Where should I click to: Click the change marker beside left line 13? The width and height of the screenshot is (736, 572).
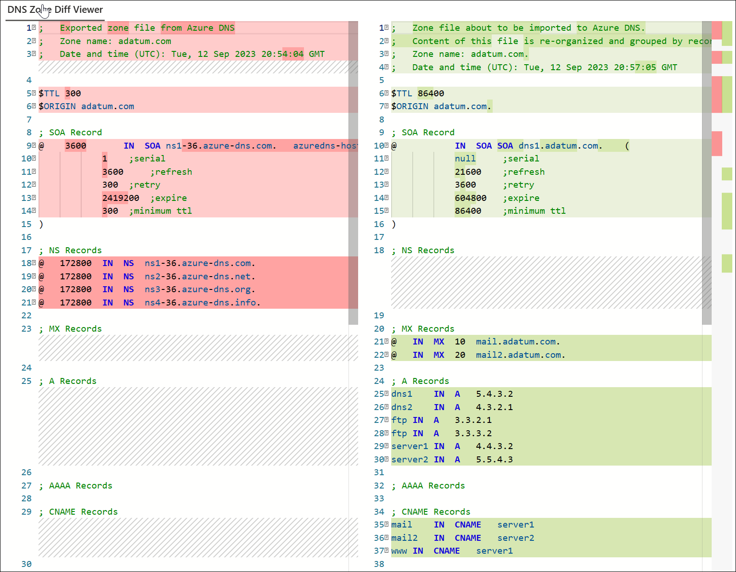(34, 198)
